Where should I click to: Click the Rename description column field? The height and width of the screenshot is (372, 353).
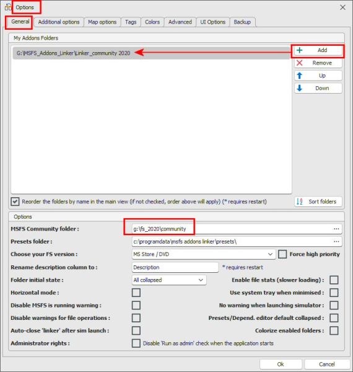[x=175, y=267]
